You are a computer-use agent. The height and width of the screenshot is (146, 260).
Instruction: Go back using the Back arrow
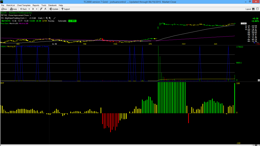(23, 9)
